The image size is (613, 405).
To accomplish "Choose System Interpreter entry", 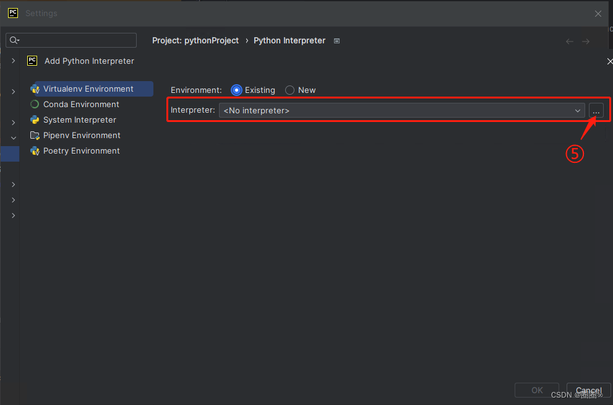I will tap(79, 120).
